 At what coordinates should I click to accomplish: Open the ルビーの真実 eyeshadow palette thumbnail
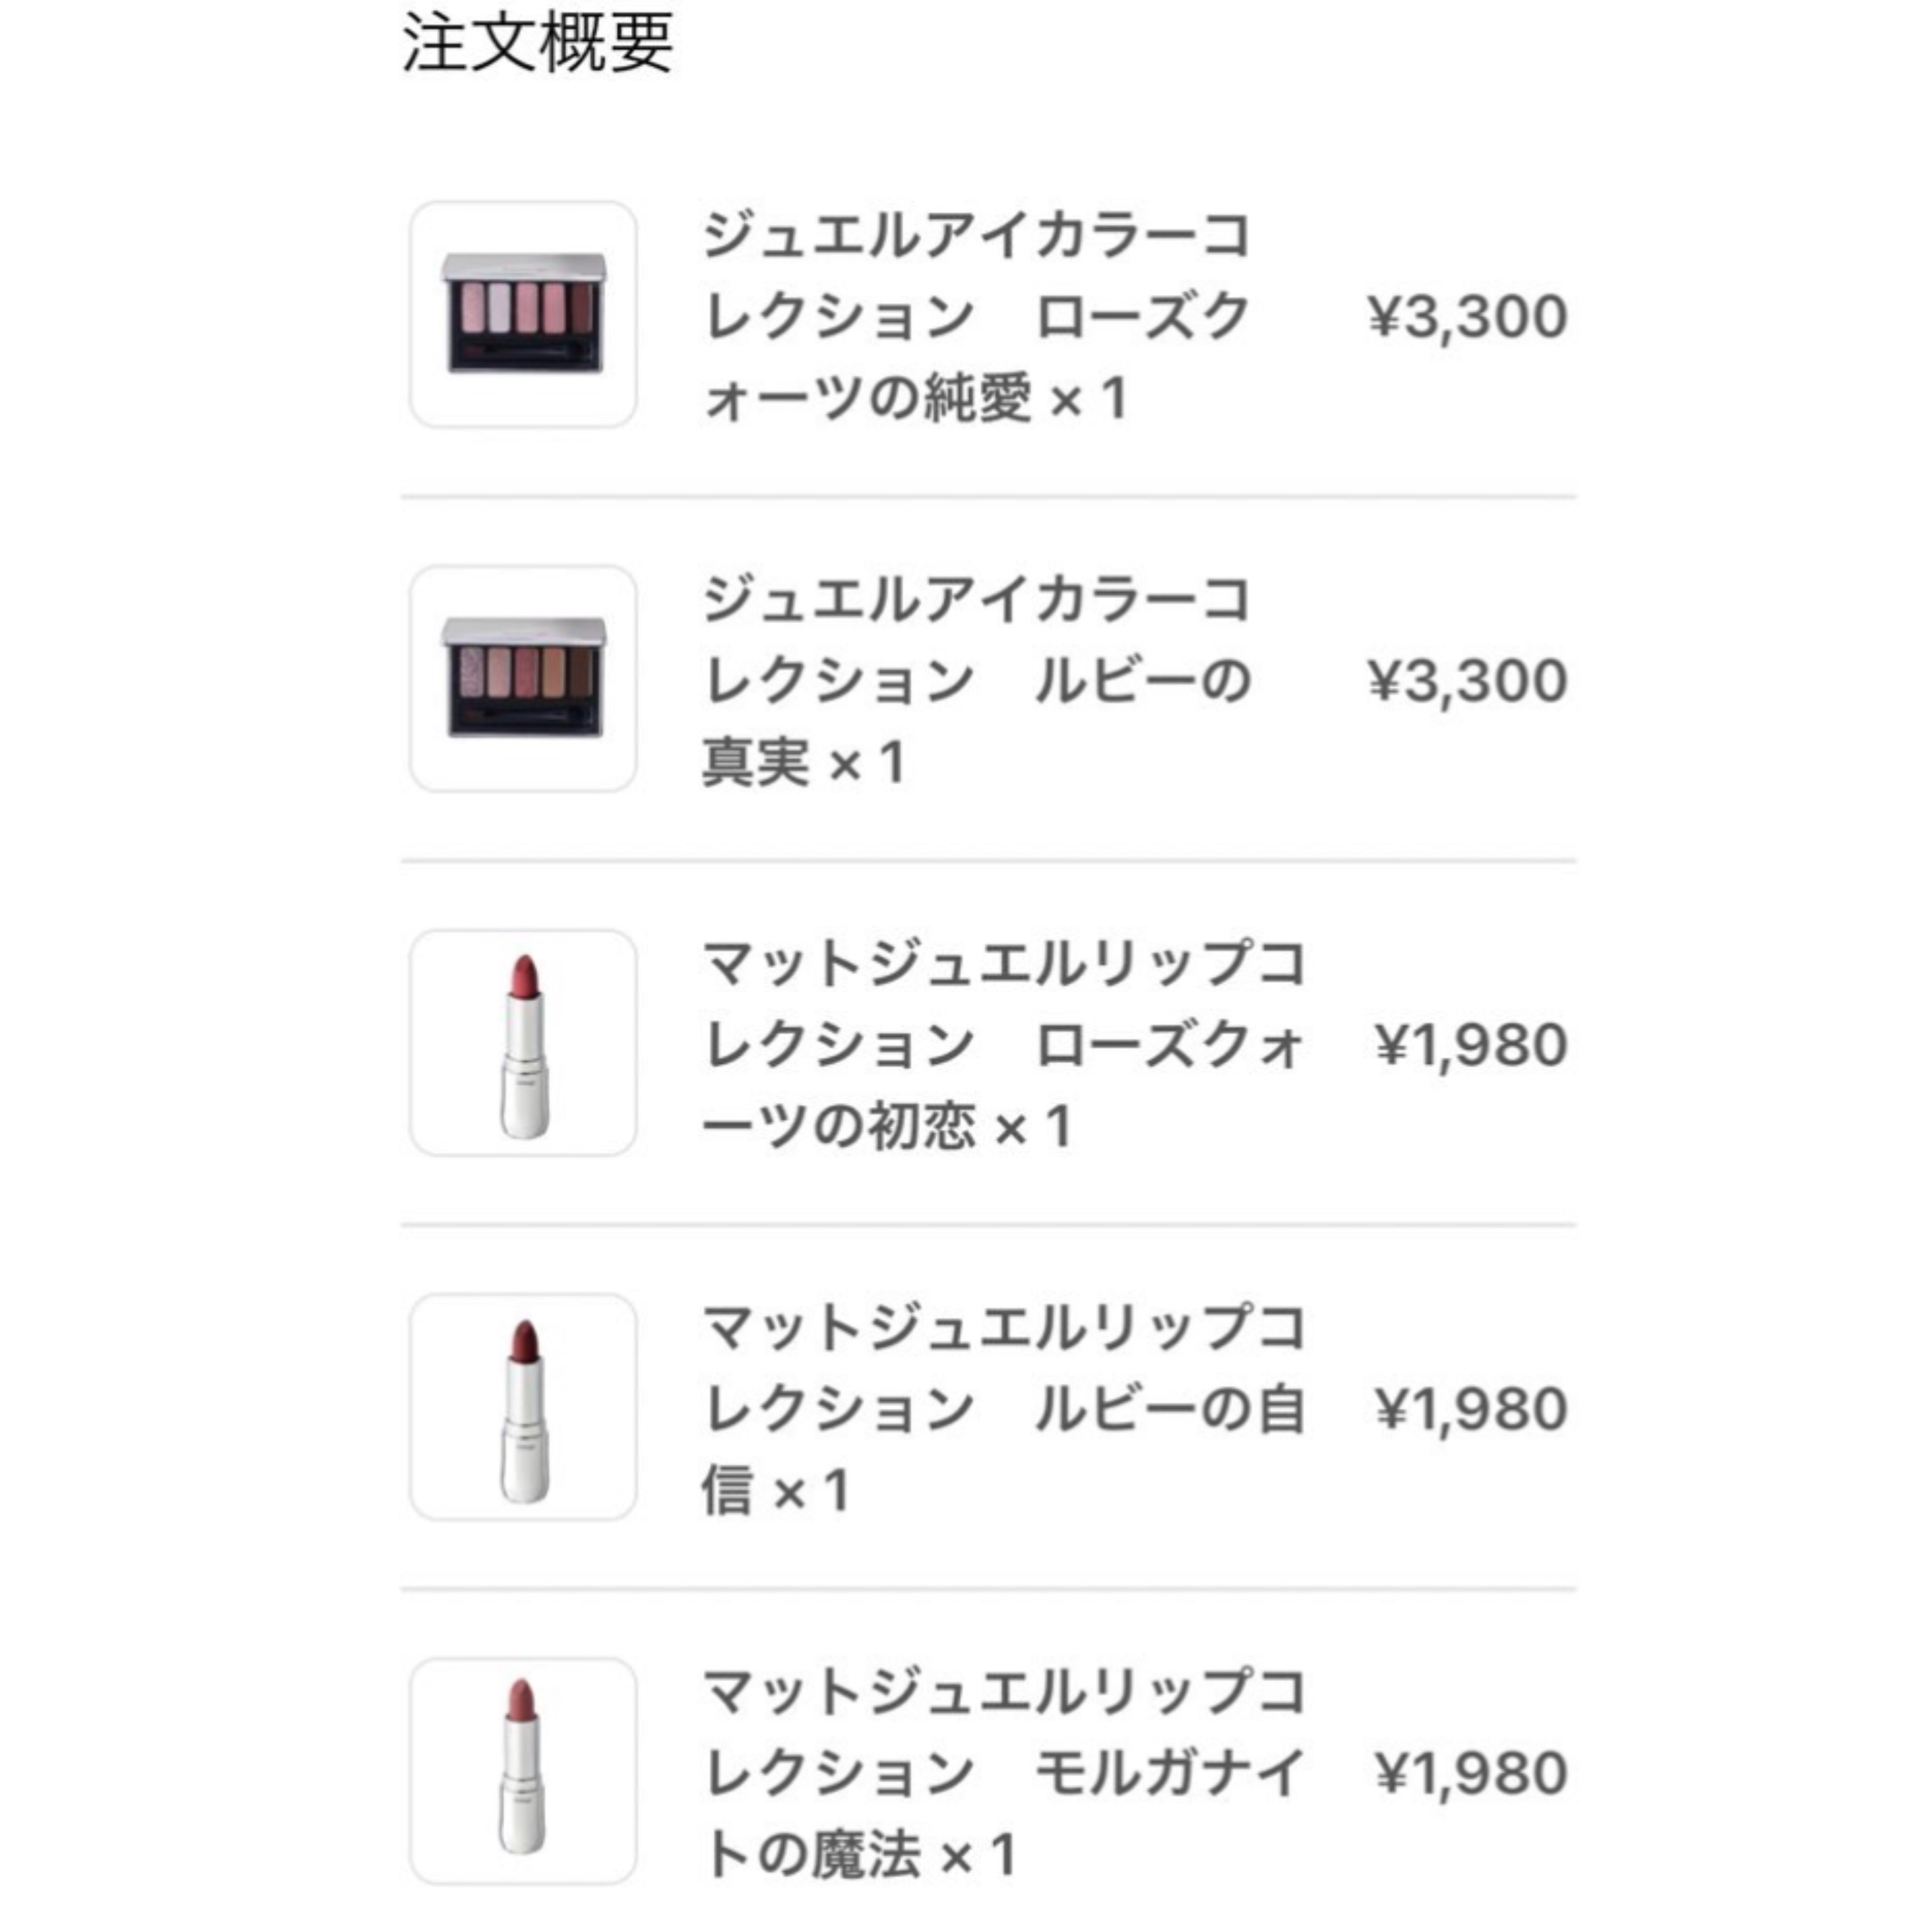[523, 679]
